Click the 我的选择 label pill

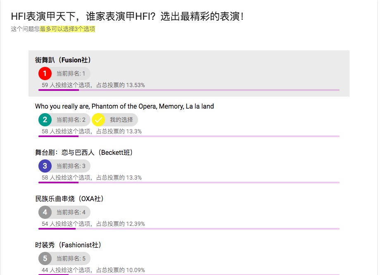(x=115, y=120)
